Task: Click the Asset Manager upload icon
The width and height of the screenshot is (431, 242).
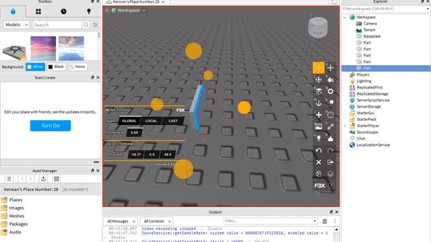Action: pyautogui.click(x=43, y=179)
